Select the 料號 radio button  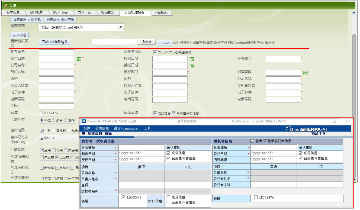tap(42, 120)
